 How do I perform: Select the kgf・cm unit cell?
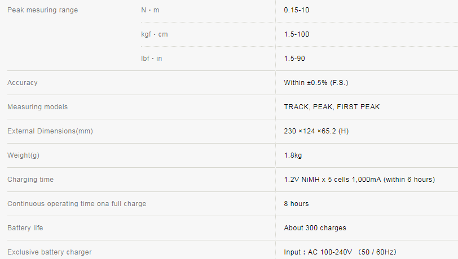(154, 34)
